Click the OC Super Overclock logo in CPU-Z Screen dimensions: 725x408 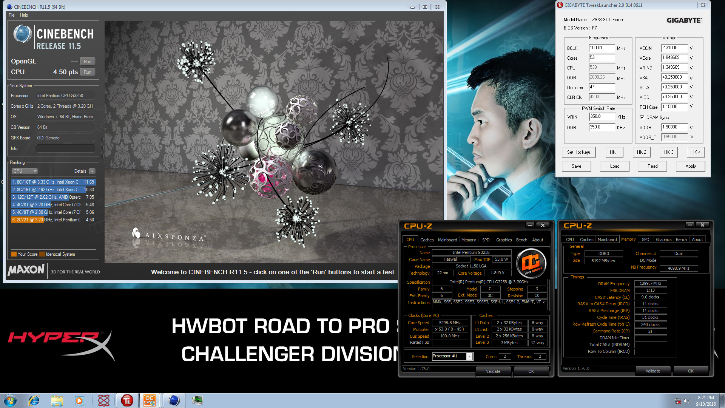coord(531,263)
